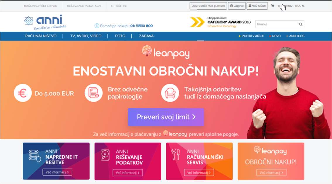Click the Enostavni obročni nakup headline
Screen dimensions: 332x184
[x=166, y=71]
